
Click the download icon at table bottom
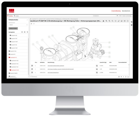pyautogui.click(x=128, y=77)
